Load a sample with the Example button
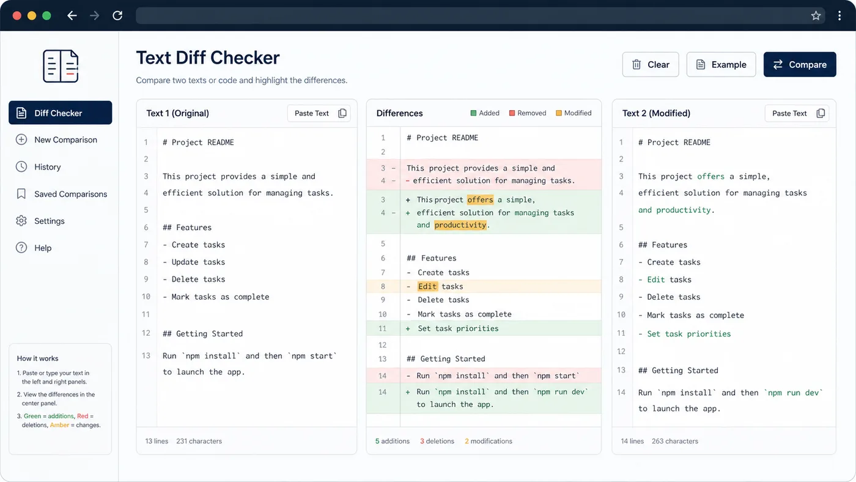The height and width of the screenshot is (482, 856). (x=721, y=64)
